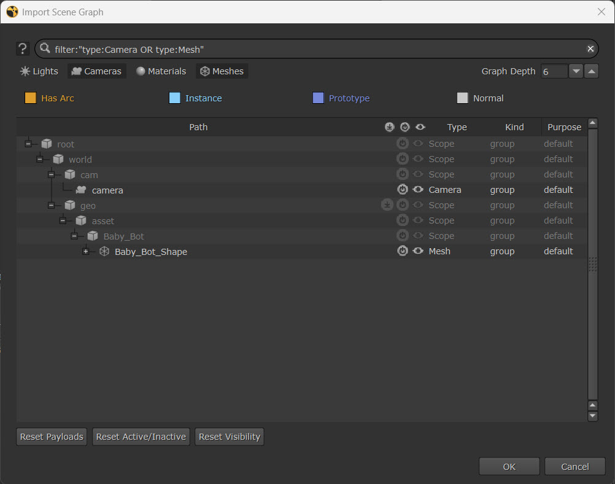Clear the filter search field text

[590, 49]
